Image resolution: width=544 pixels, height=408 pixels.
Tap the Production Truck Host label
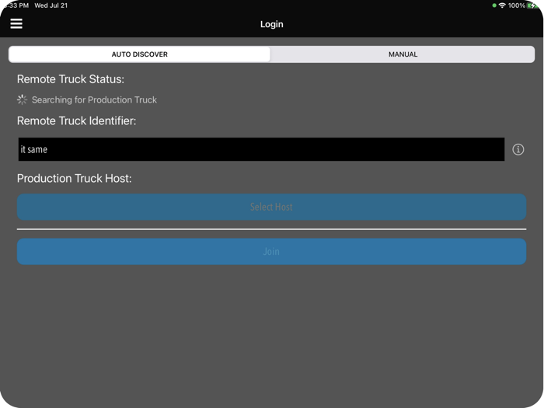(x=75, y=178)
